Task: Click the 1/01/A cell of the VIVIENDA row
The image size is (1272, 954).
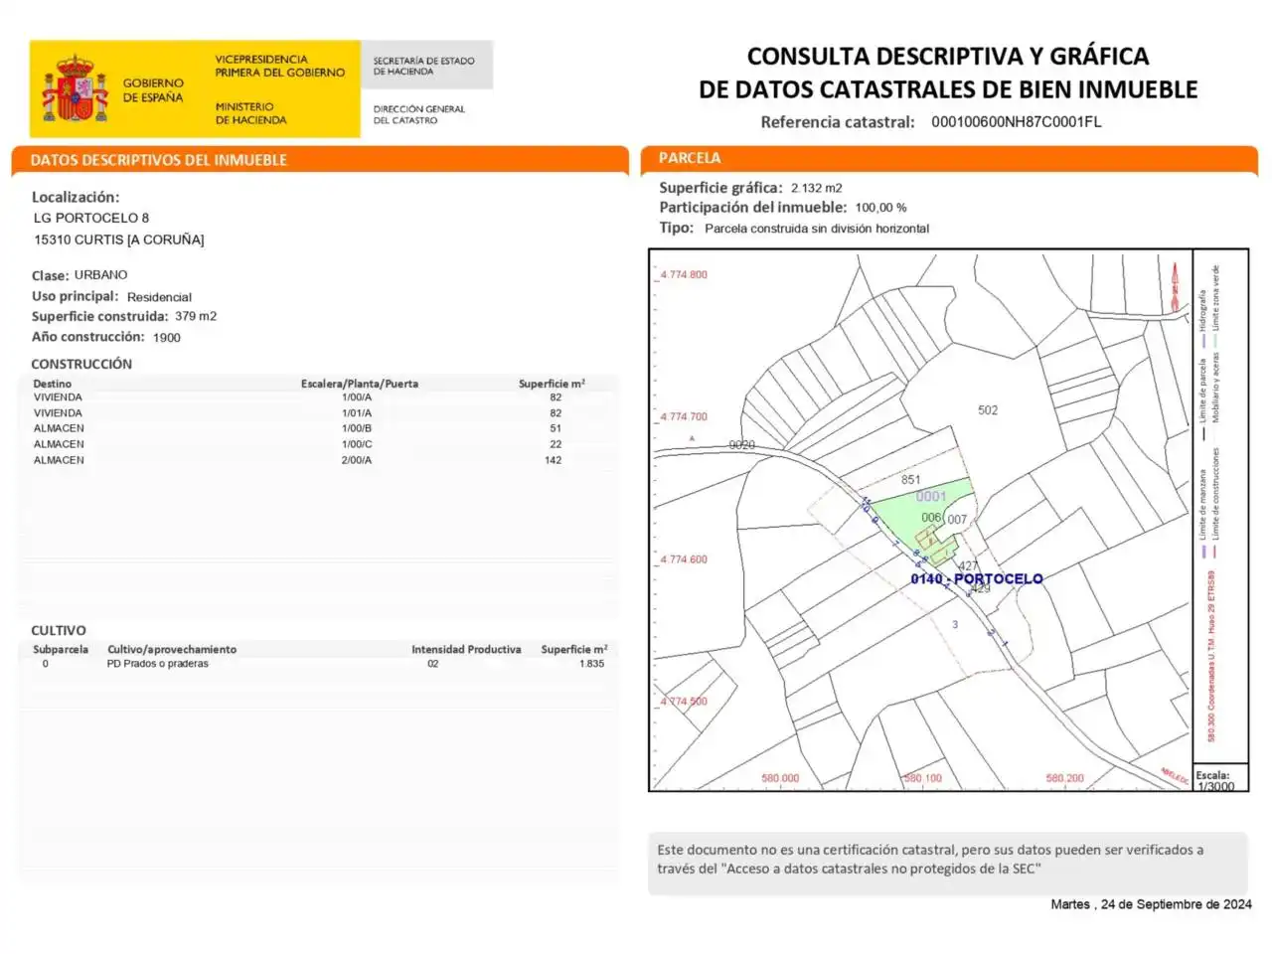Action: click(357, 413)
